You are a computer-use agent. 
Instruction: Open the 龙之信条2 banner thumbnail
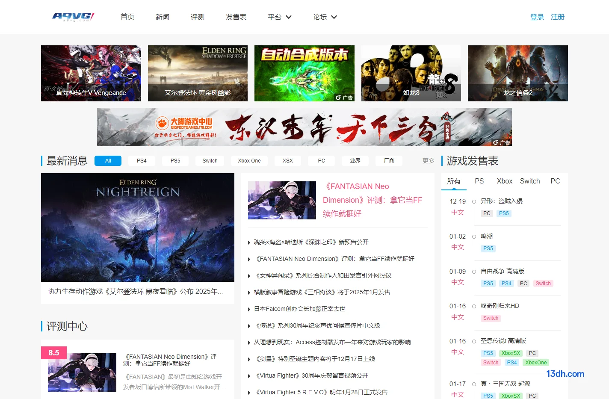pyautogui.click(x=518, y=73)
